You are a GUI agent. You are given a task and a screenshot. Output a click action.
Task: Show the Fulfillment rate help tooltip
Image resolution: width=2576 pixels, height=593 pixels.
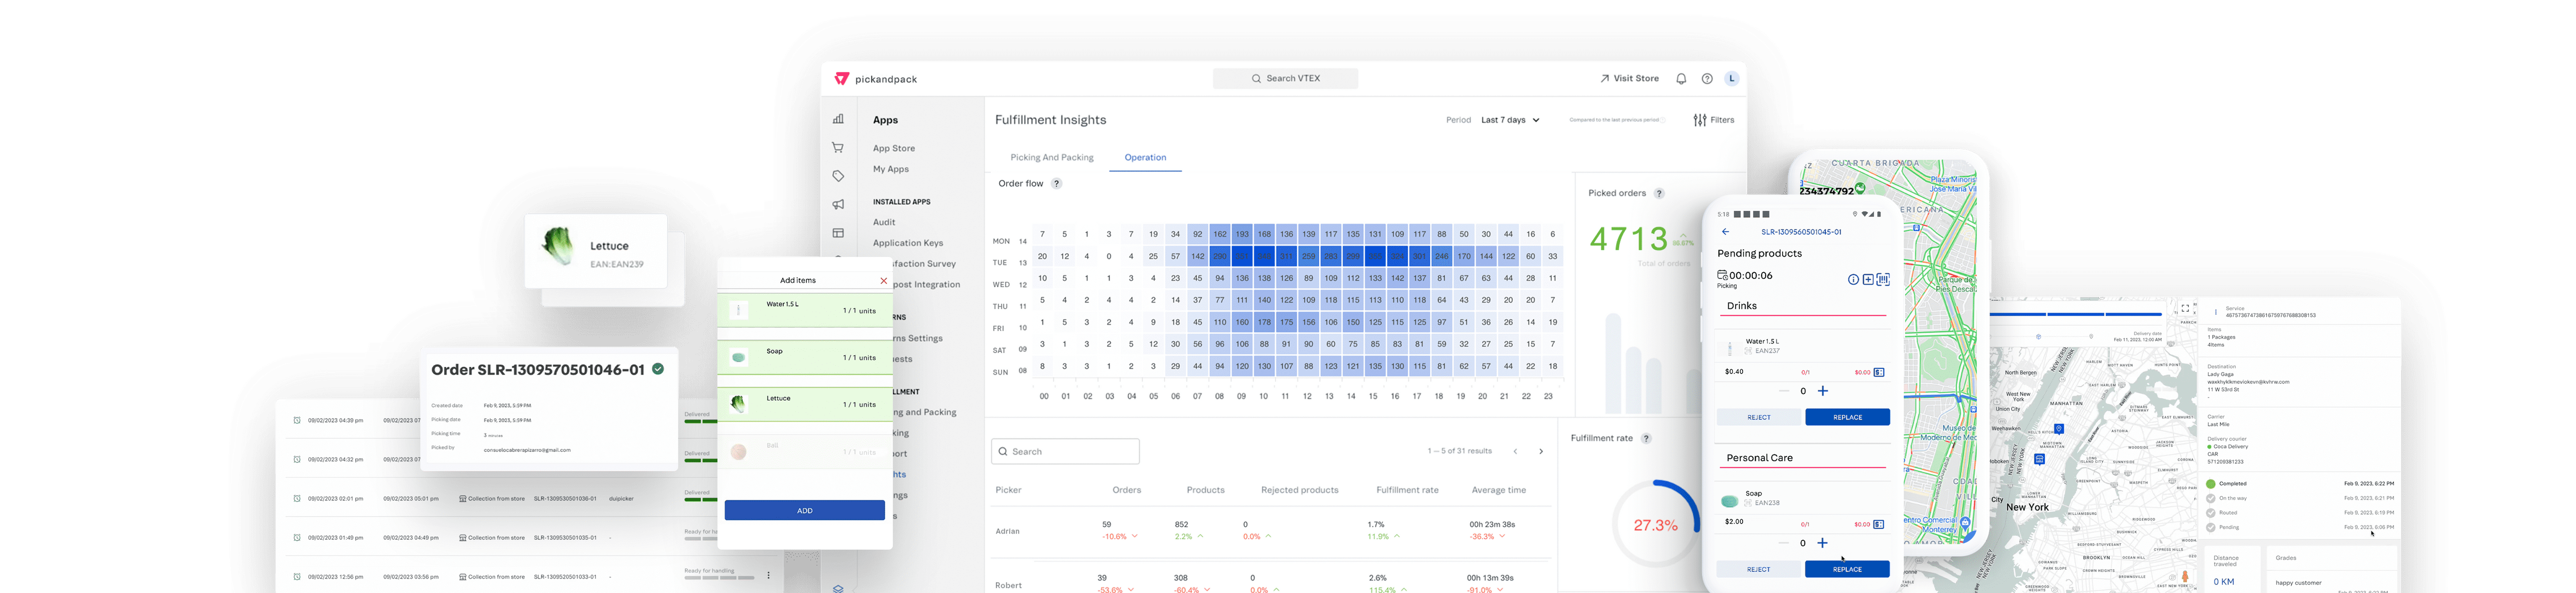click(x=1646, y=439)
